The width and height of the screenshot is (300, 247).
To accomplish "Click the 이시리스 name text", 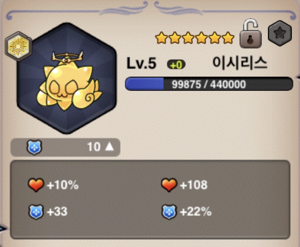I will pos(240,63).
